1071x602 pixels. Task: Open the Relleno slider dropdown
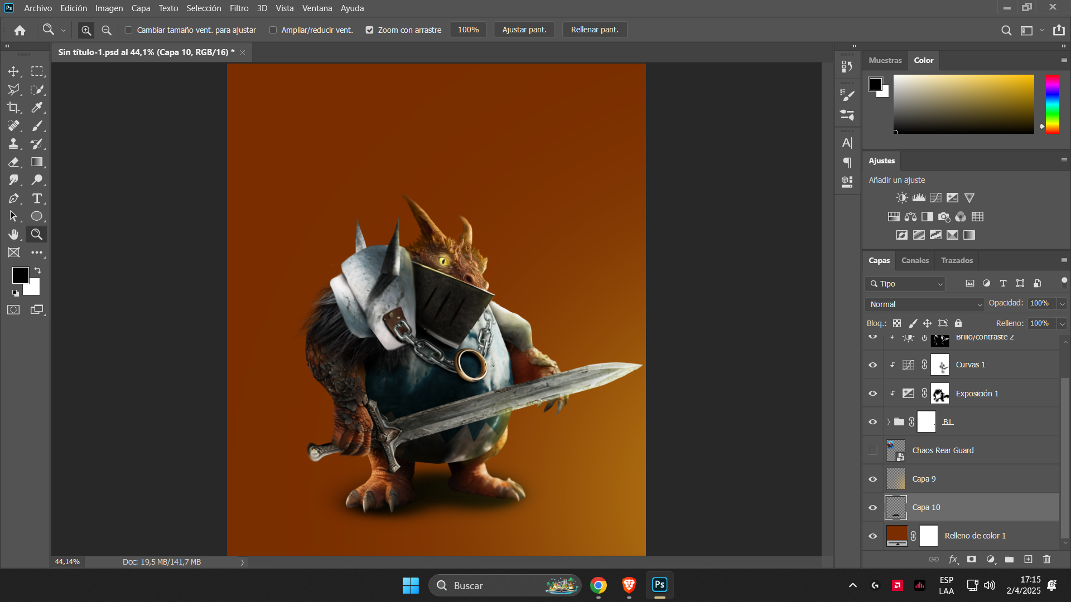click(1062, 323)
